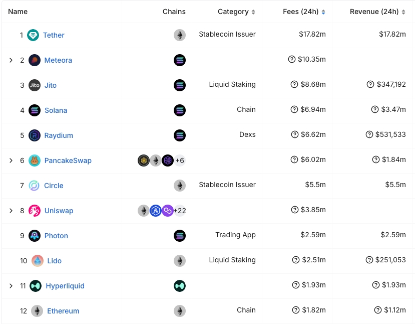Open the Hyperliquid protocol link
The image size is (415, 324).
click(65, 286)
